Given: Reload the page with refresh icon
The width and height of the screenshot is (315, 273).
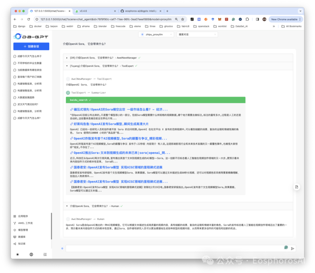Looking at the screenshot, I should click(x=29, y=19).
